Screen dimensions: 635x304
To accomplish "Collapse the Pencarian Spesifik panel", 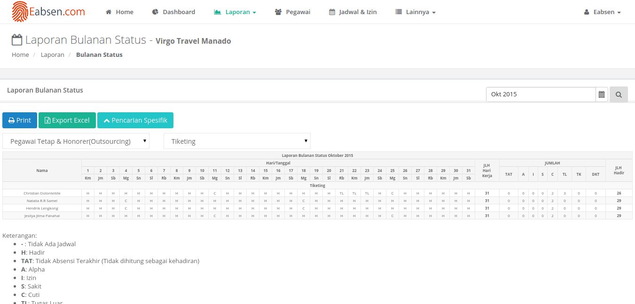I will pos(135,120).
